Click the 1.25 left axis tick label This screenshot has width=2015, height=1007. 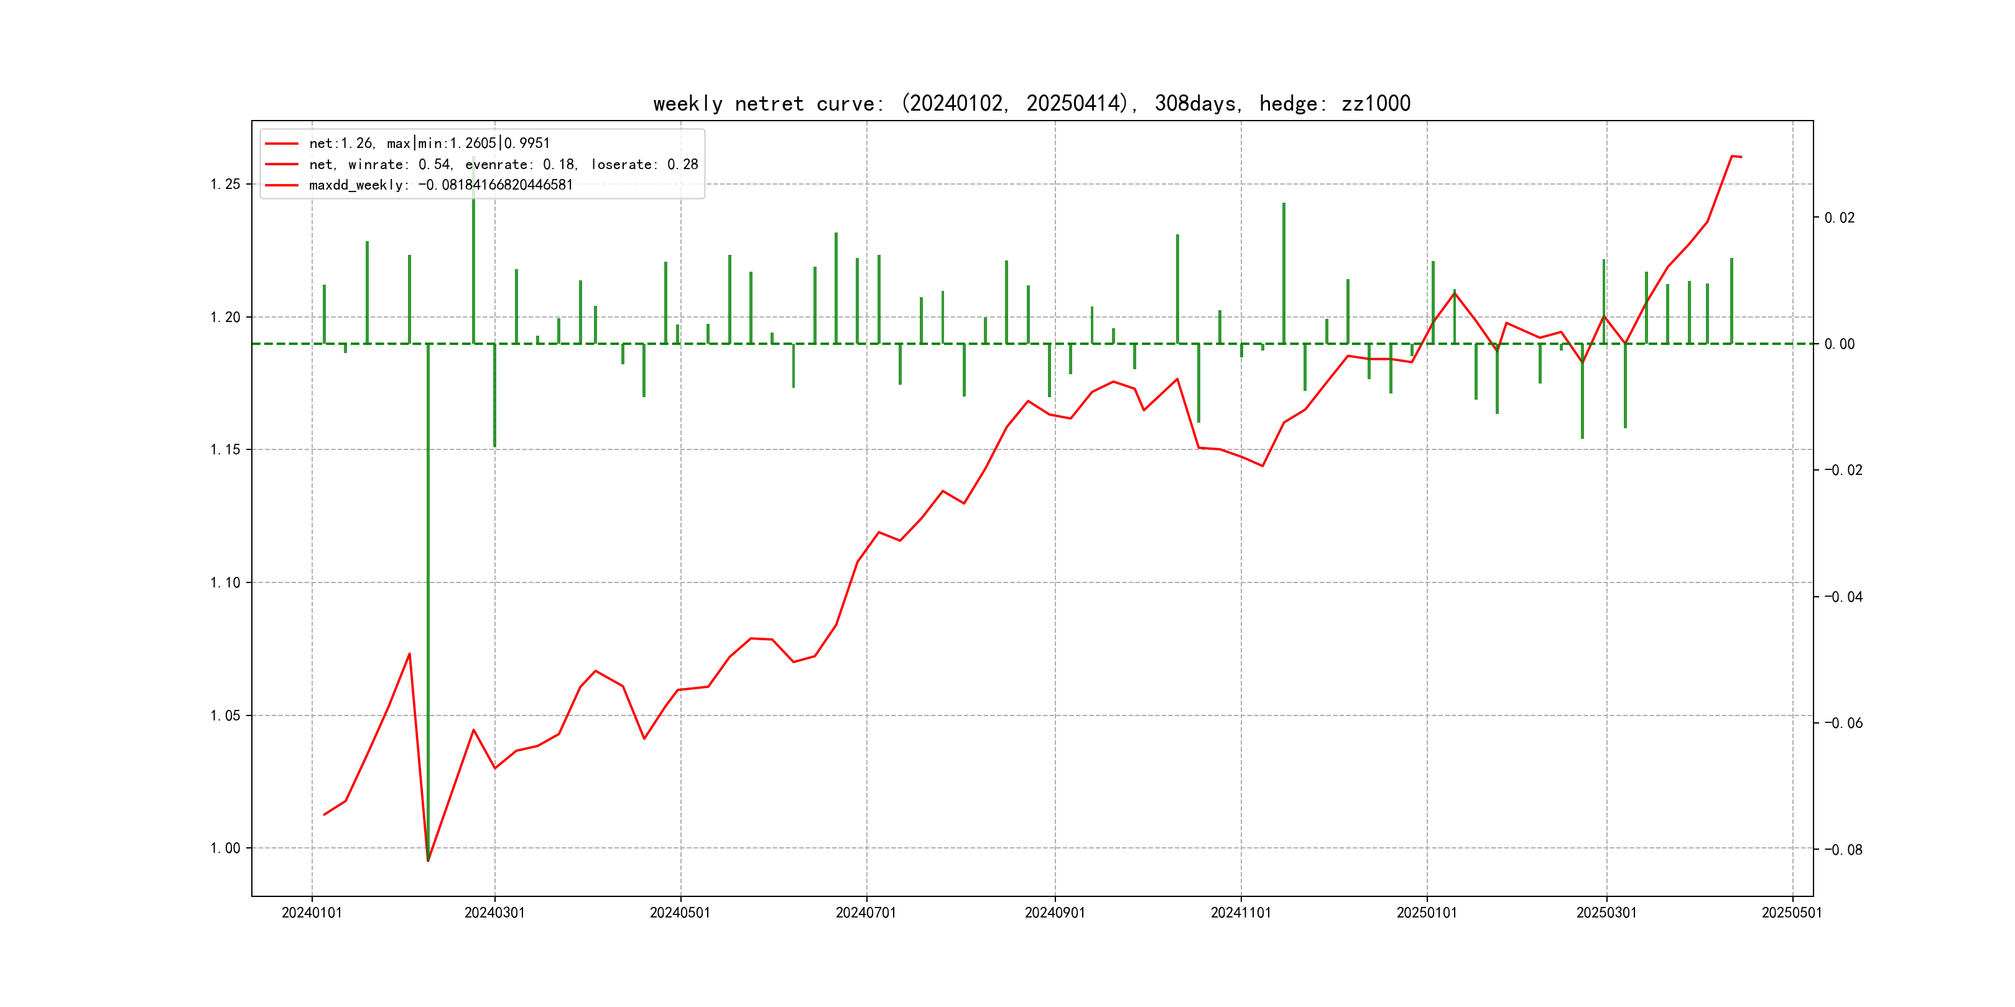[225, 185]
